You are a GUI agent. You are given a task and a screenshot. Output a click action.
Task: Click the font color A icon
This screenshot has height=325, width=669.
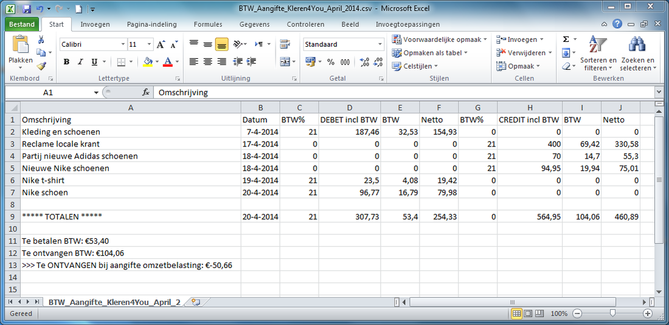coord(168,62)
